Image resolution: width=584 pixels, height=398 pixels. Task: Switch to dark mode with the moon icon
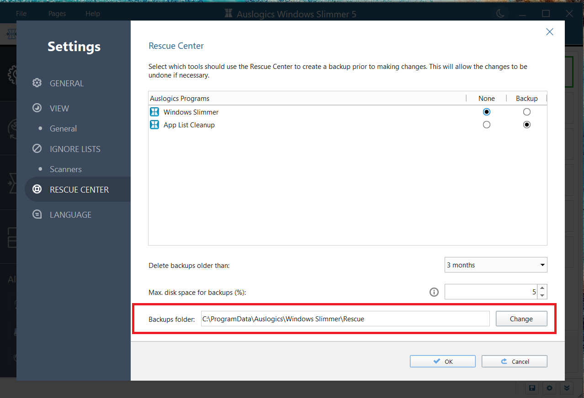pos(500,14)
